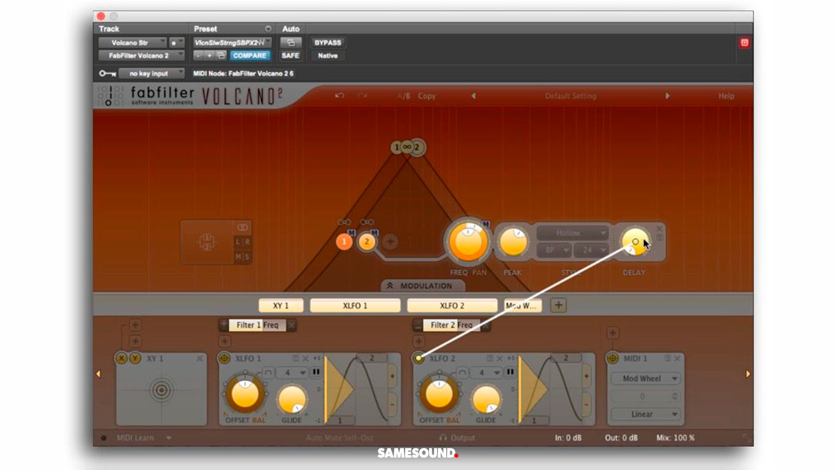This screenshot has height=470, width=836.
Task: Open the Linear curve dropdown
Action: [646, 414]
